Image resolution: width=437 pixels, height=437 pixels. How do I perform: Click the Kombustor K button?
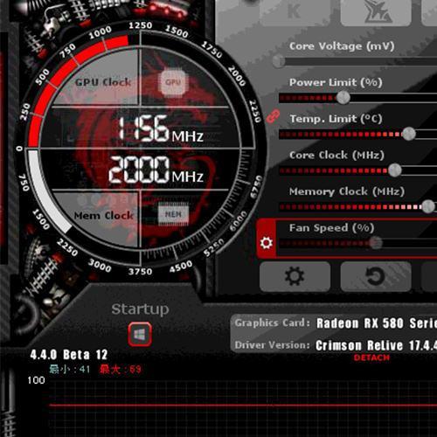pyautogui.click(x=295, y=13)
